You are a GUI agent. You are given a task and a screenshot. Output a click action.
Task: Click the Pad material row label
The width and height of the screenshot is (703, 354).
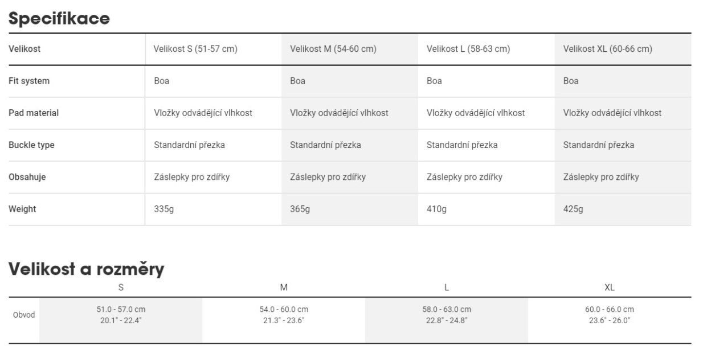(34, 113)
